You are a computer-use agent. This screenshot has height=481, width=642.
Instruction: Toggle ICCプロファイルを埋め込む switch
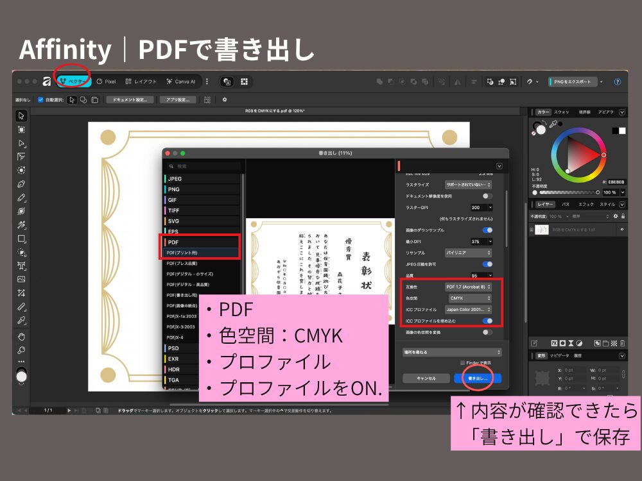(x=487, y=321)
